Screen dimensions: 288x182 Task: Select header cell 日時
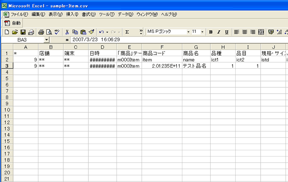pos(103,53)
